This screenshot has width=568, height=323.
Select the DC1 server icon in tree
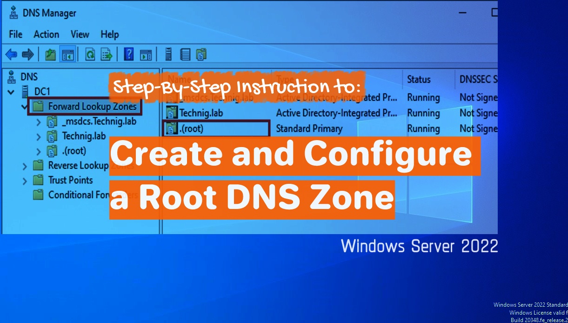pyautogui.click(x=26, y=92)
